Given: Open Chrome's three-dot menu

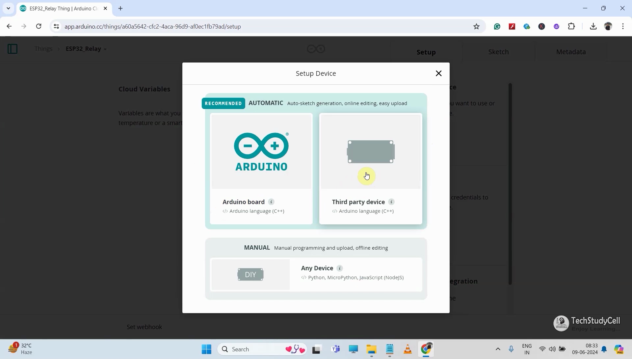Looking at the screenshot, I should pyautogui.click(x=623, y=26).
